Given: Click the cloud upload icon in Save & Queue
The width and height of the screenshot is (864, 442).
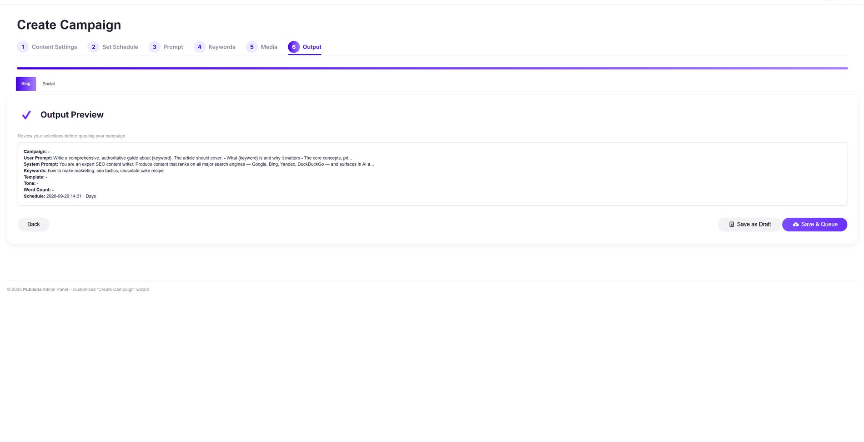Looking at the screenshot, I should point(796,224).
